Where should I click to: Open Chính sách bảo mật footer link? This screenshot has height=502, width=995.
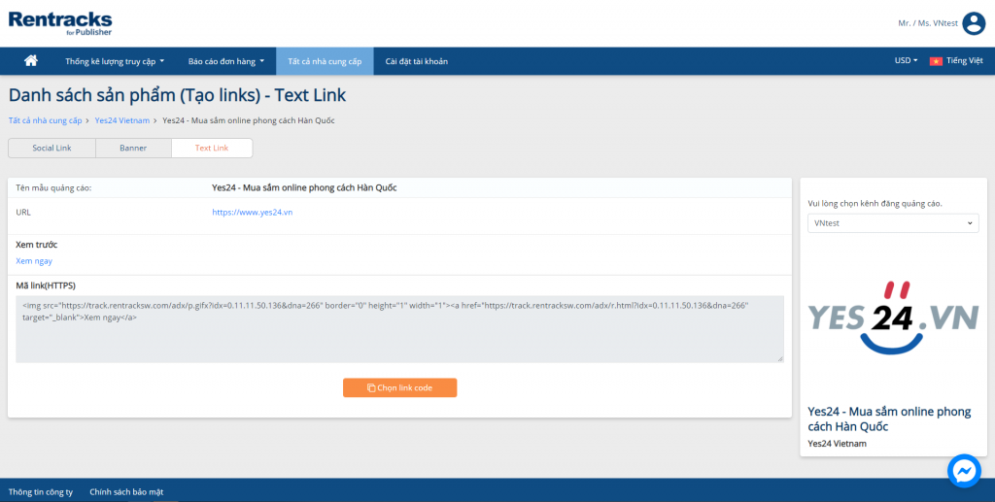coord(126,492)
